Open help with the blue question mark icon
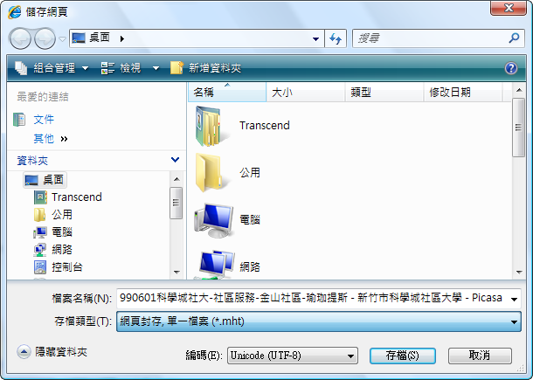533x380 pixels. (x=511, y=68)
